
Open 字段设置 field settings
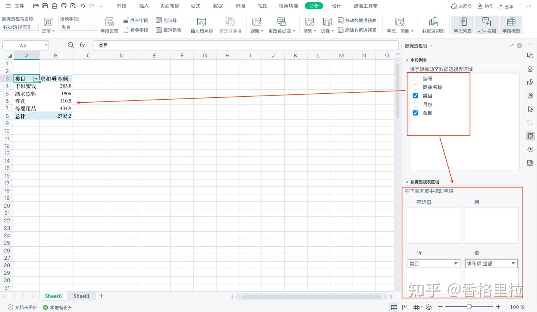tap(109, 25)
